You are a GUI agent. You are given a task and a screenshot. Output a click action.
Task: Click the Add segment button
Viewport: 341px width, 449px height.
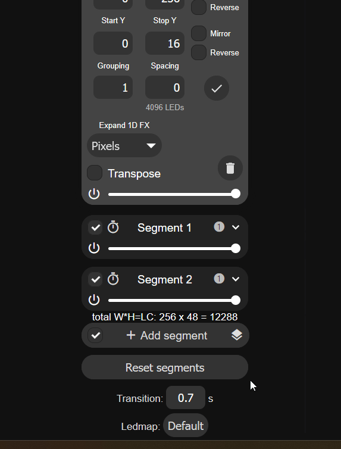tap(165, 335)
